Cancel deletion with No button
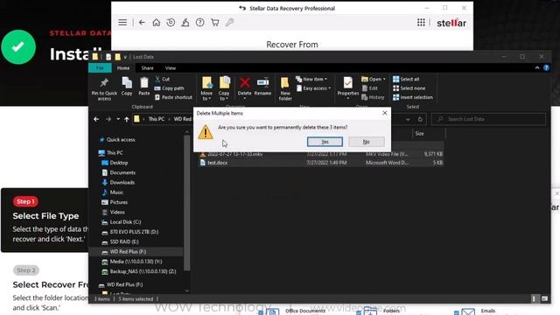The image size is (560, 315). pyautogui.click(x=366, y=142)
